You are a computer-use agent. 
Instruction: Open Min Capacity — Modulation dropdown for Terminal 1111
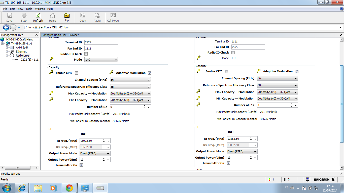coord(278,99)
